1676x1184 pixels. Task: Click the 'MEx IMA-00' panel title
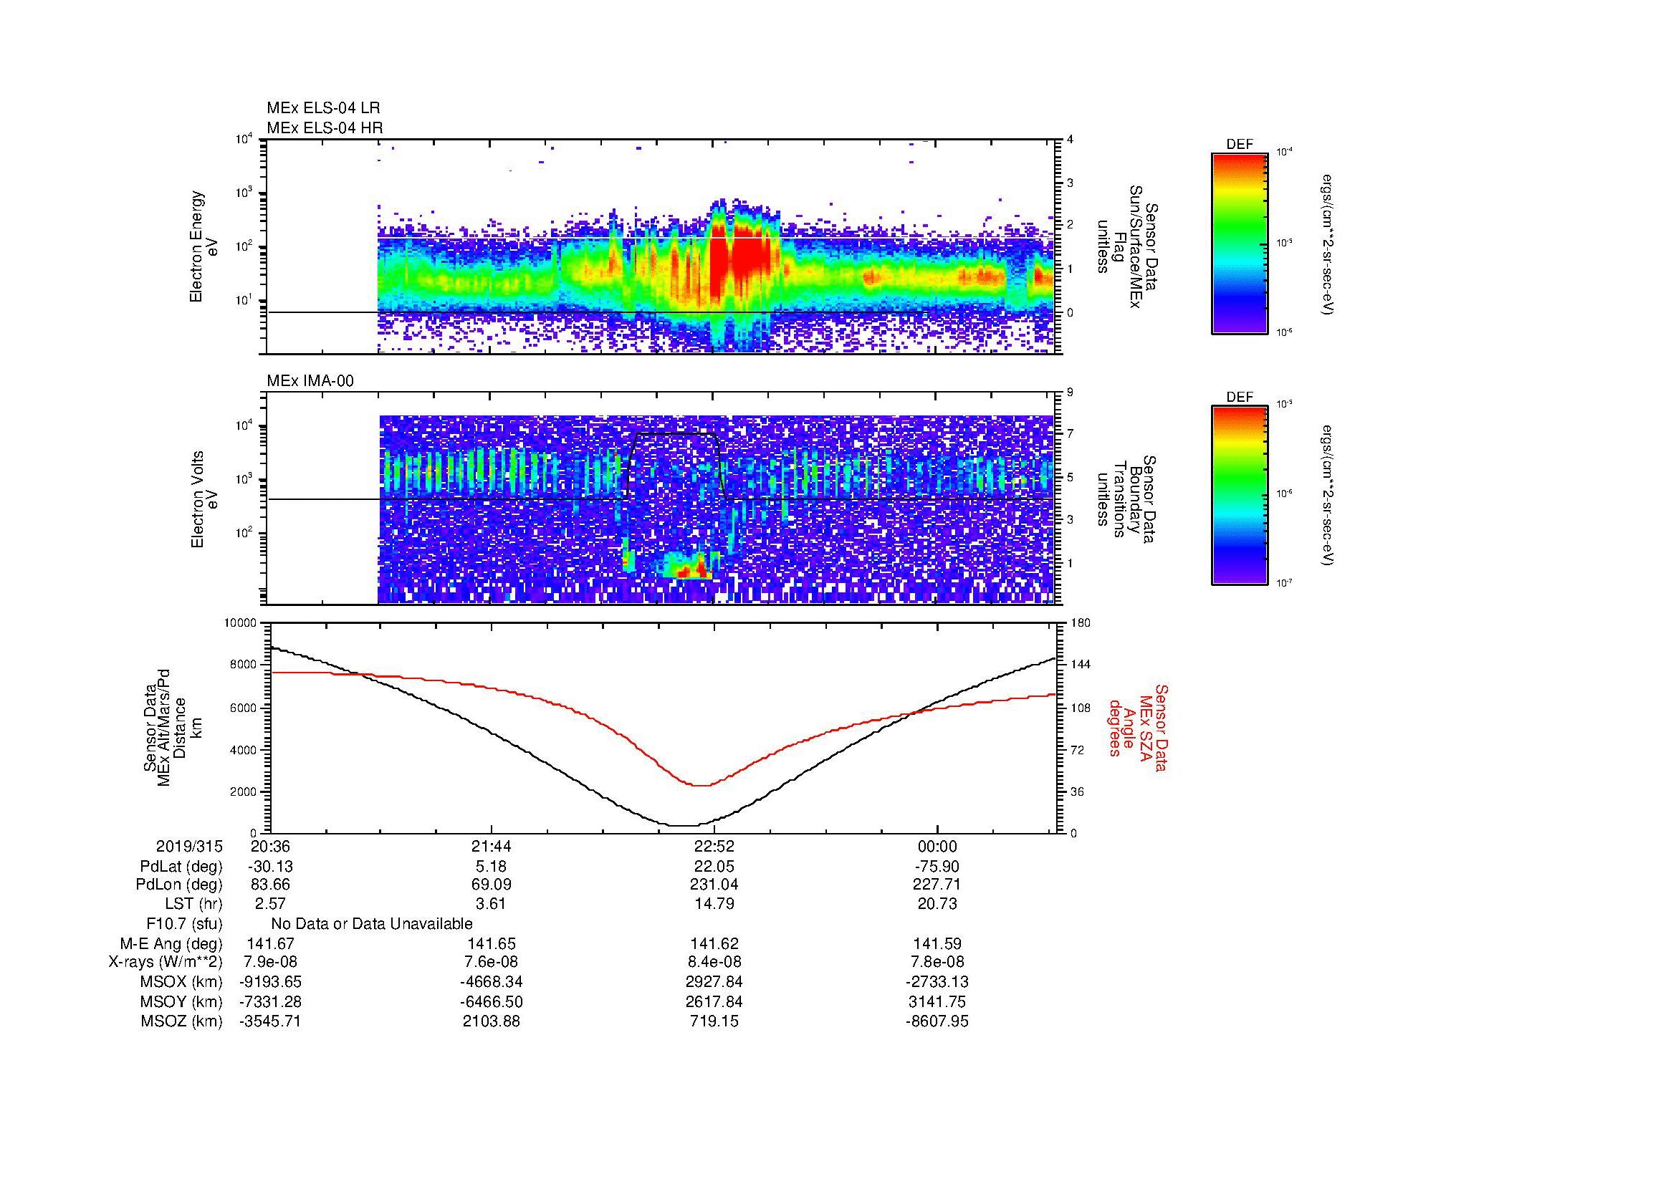(310, 381)
